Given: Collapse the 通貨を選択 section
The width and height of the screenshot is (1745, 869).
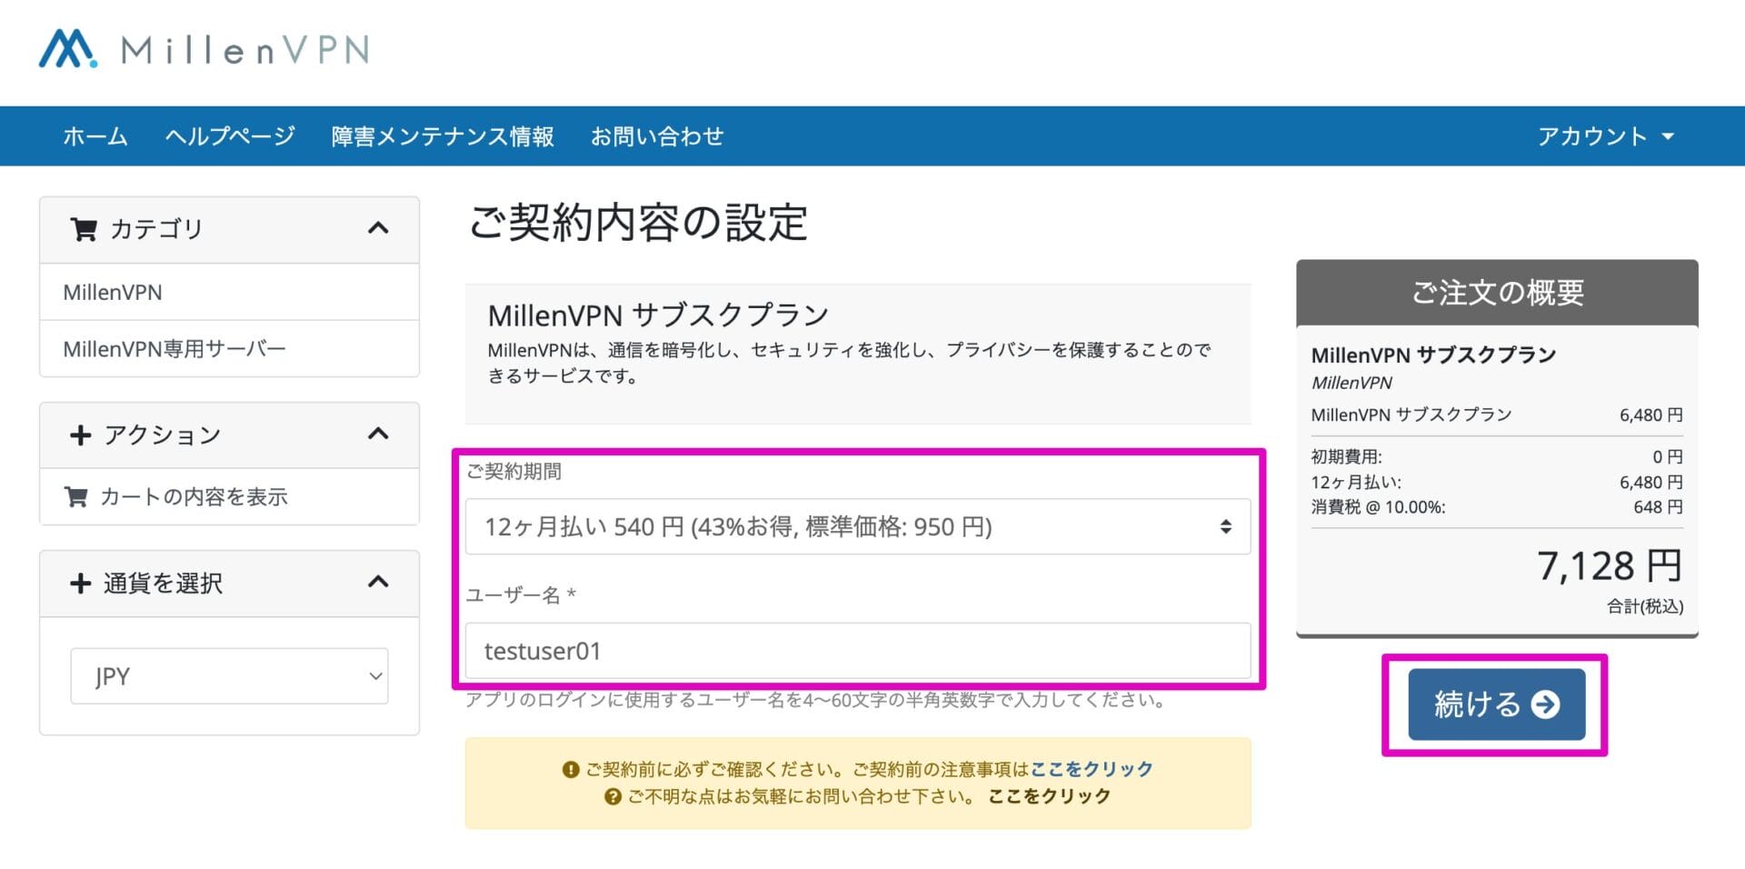Looking at the screenshot, I should (379, 583).
